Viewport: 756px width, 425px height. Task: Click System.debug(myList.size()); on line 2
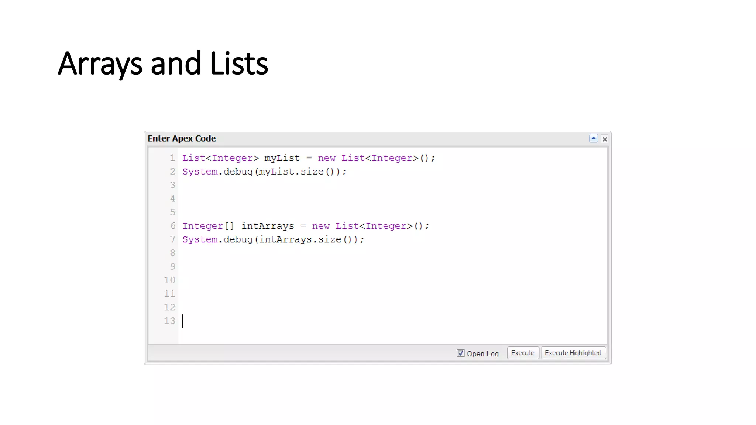(x=264, y=172)
